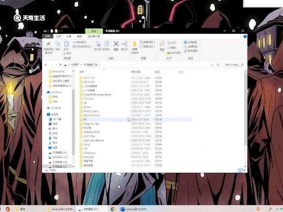Click Invert selection in ribbon
Screen dimensions: 283x212
(190, 51)
